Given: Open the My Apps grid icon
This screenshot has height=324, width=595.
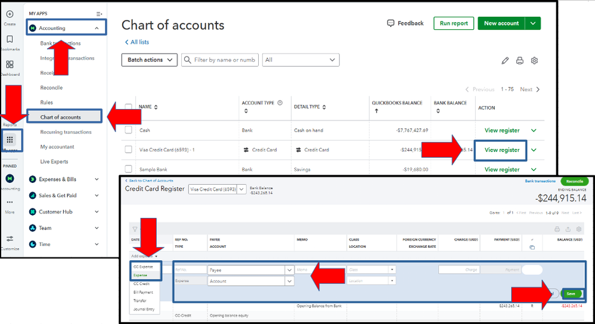Looking at the screenshot, I should (10, 139).
